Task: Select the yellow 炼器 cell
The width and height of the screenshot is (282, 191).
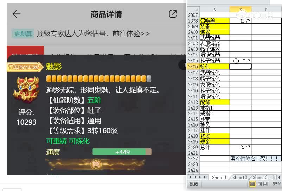Action: (x=214, y=32)
